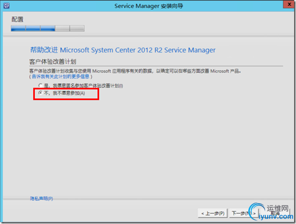Open the 告诉我有关此计划的更多信息 link
The image size is (296, 224).
click(x=60, y=76)
